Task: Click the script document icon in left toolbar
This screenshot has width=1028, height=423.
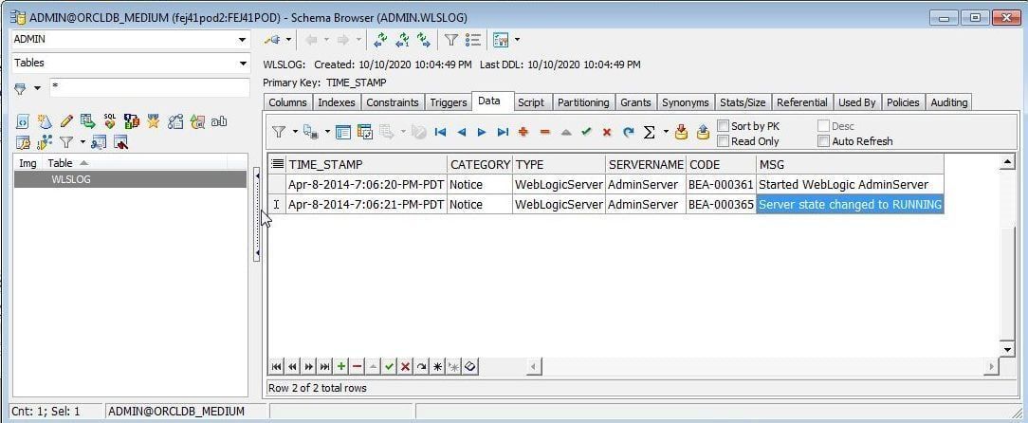Action: click(23, 121)
